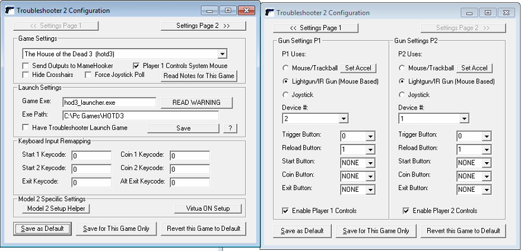Image resolution: width=521 pixels, height=251 pixels.
Task: Toggle Hide Crosshairs checkbox
Action: [x=26, y=75]
